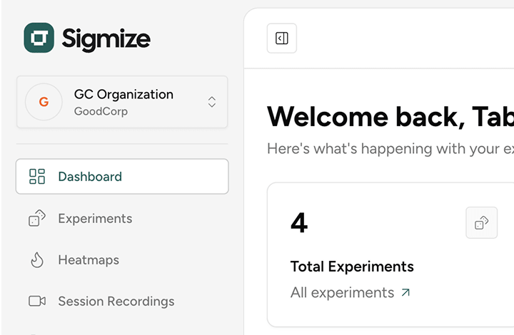Click the Sigmize brand name text
The height and width of the screenshot is (335, 514).
click(106, 40)
